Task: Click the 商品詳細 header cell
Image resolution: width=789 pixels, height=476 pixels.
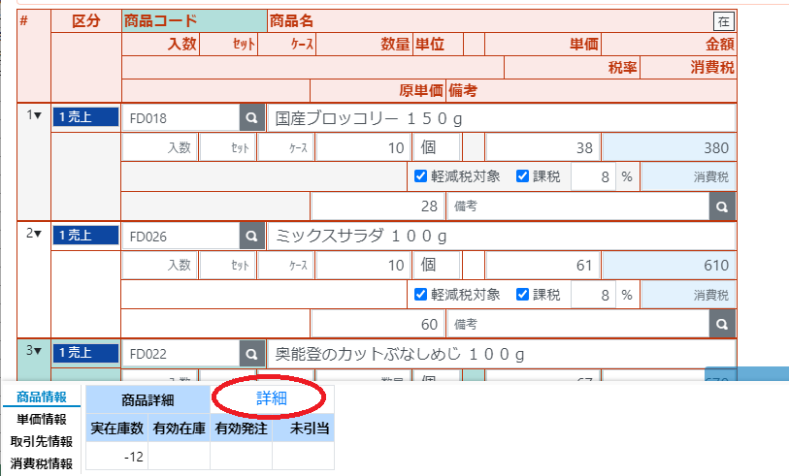Action: 148,400
